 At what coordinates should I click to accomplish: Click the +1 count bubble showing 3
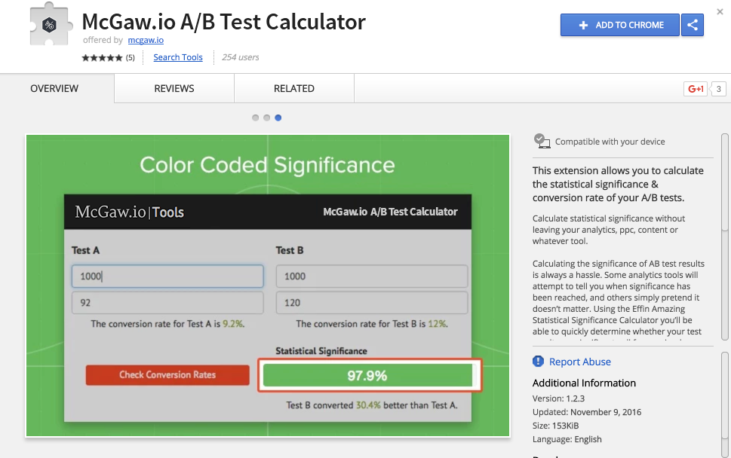pyautogui.click(x=718, y=89)
